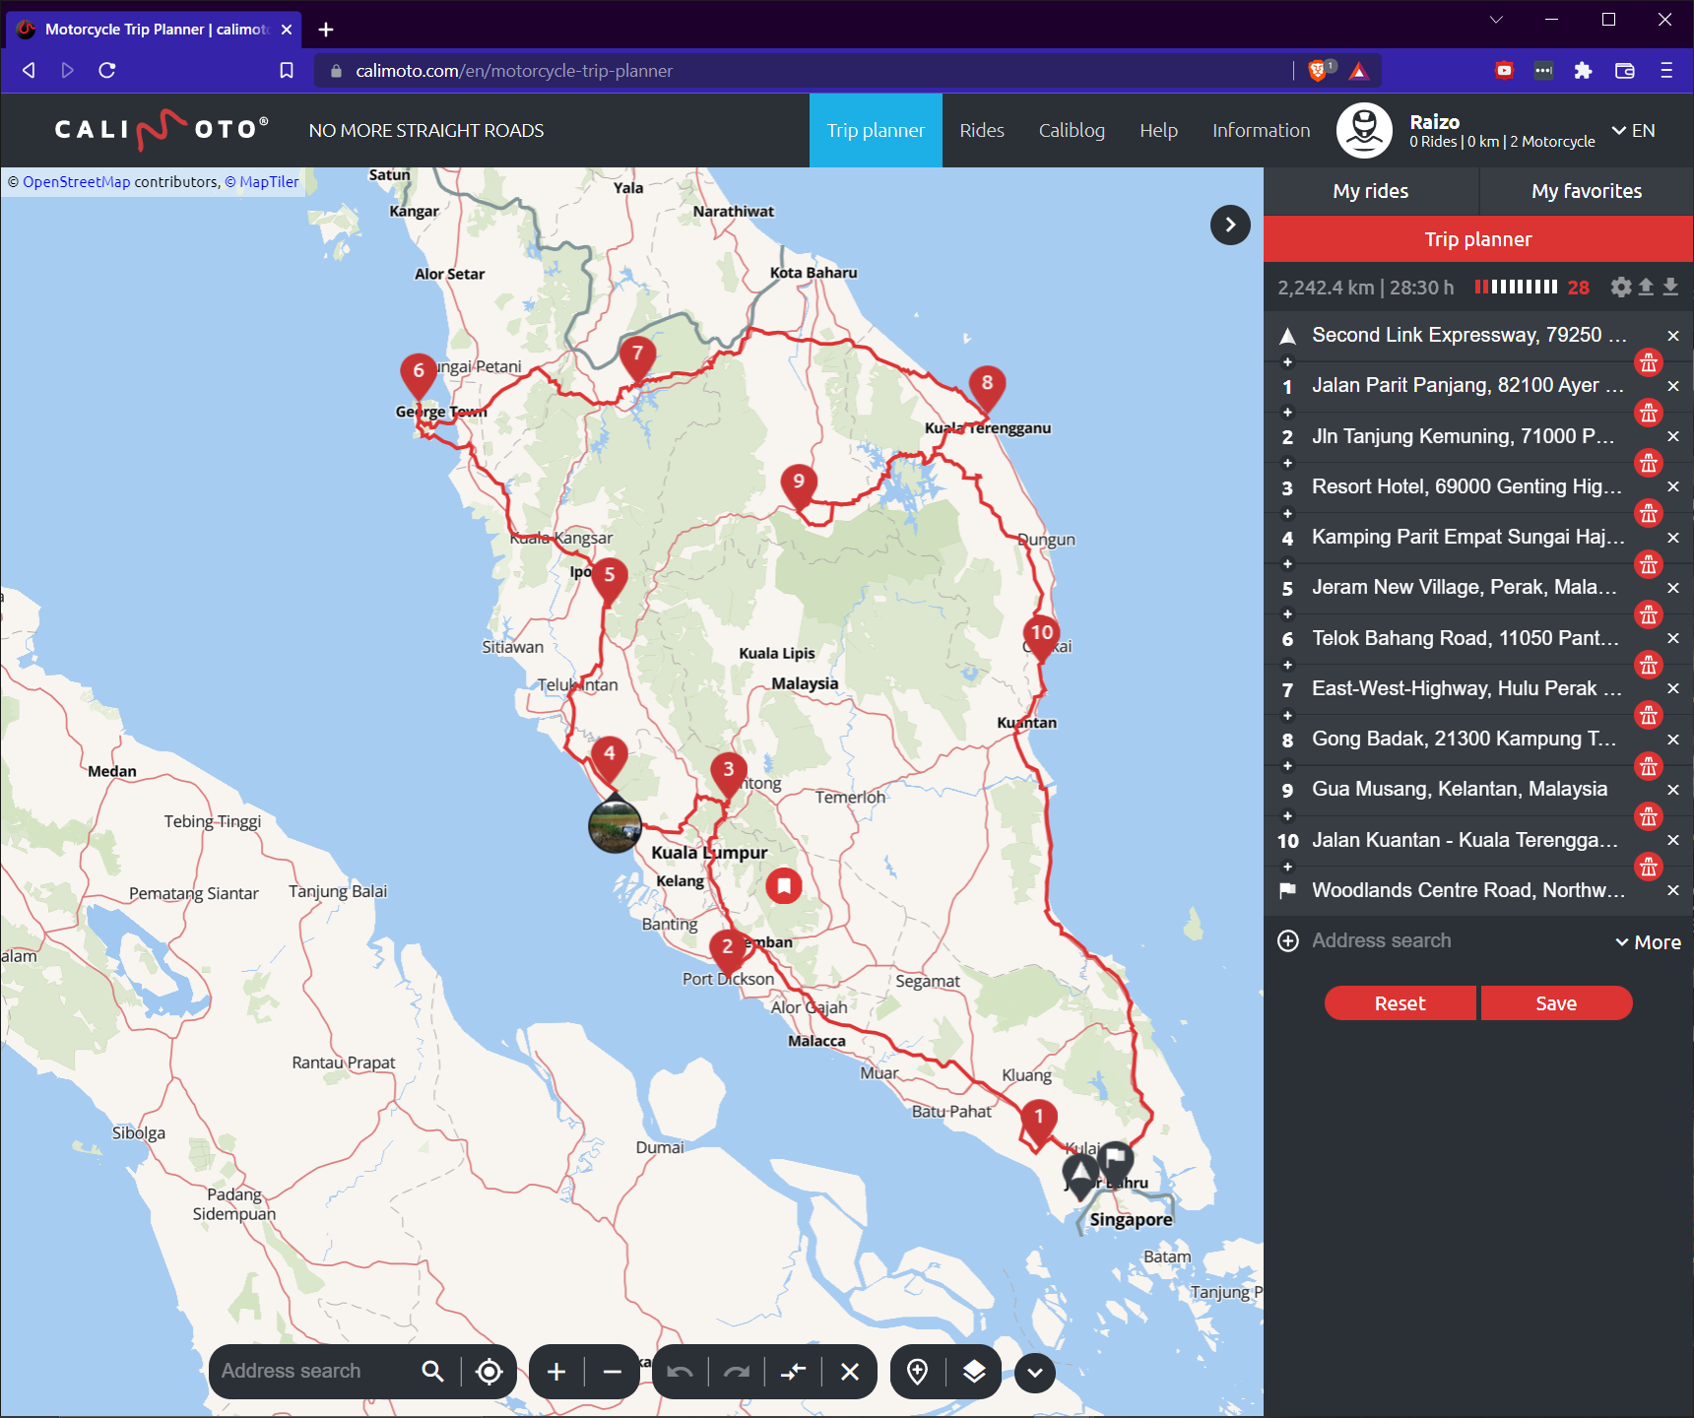Open the Brave Shields icon

point(1318,70)
